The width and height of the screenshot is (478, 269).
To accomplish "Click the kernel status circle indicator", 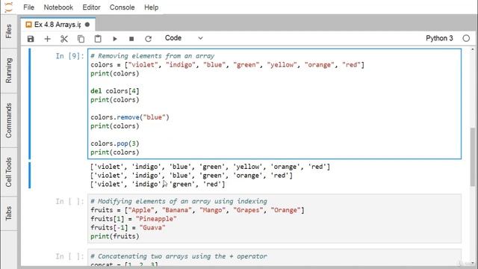I will tap(466, 38).
